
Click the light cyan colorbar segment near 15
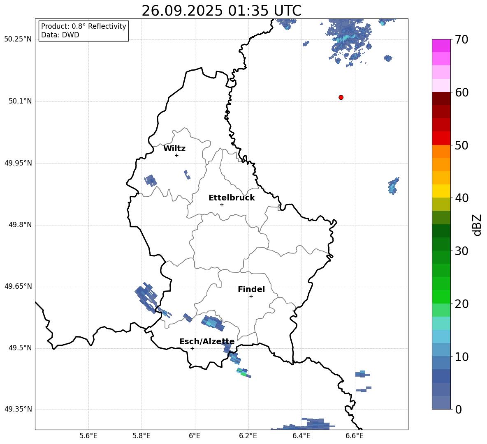[441, 323]
